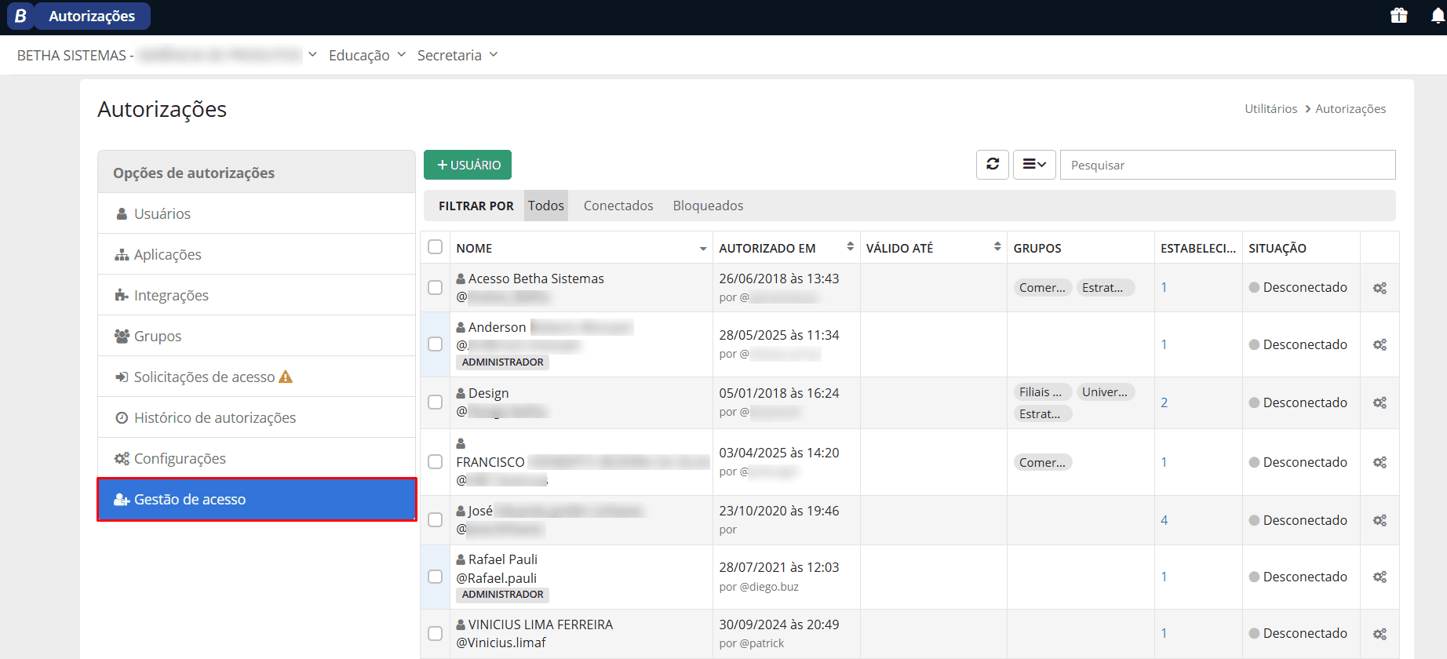
Task: Click the Utilitários breadcrumb link
Action: (1270, 109)
